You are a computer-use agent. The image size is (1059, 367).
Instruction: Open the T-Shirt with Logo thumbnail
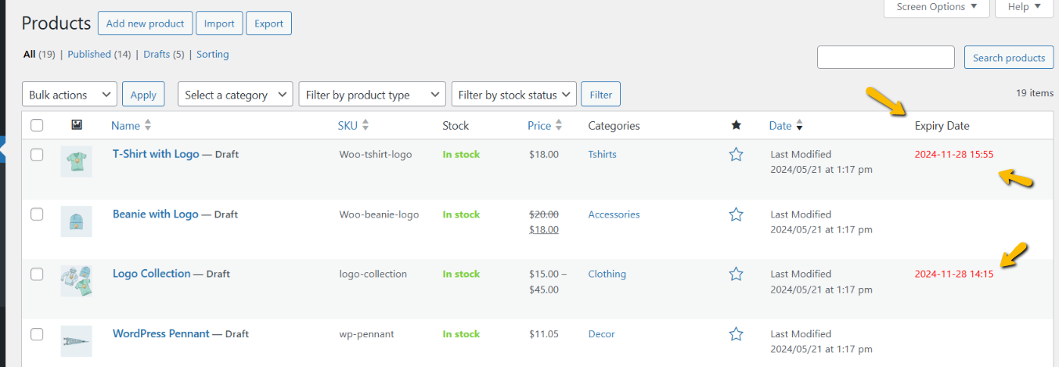click(x=77, y=161)
